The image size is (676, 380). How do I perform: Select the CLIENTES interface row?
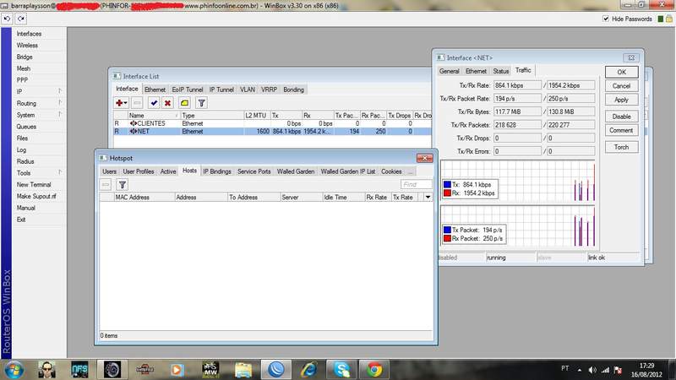(272, 123)
